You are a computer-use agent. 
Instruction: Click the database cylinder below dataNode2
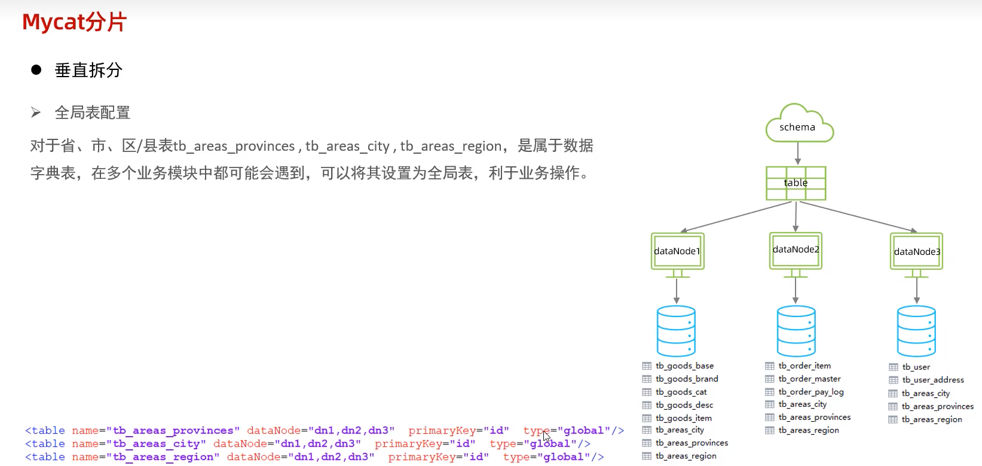tap(796, 331)
